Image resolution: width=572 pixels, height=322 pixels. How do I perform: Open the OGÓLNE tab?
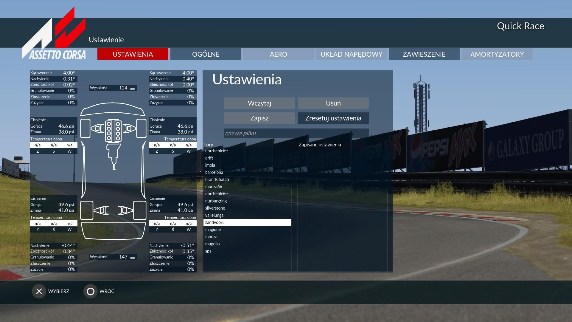click(x=206, y=54)
